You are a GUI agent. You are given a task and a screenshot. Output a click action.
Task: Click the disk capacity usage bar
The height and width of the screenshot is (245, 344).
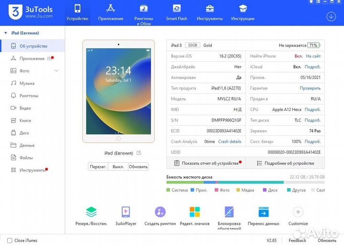(x=245, y=182)
